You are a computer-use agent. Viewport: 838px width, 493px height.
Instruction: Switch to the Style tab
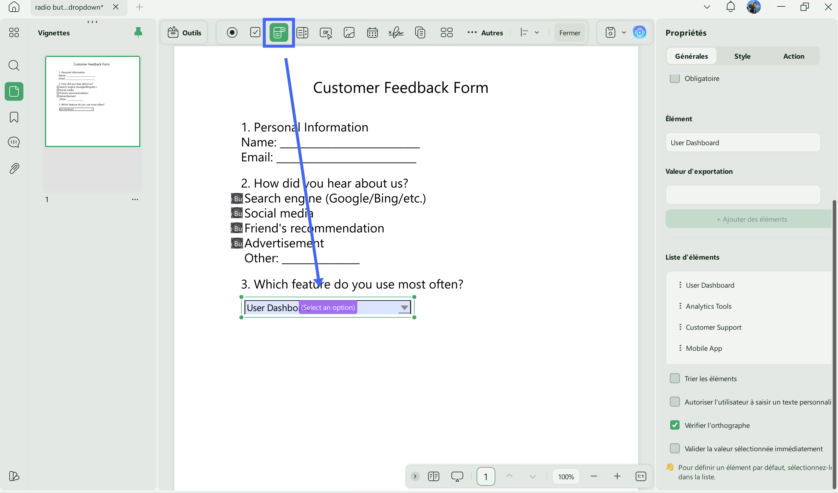[742, 56]
